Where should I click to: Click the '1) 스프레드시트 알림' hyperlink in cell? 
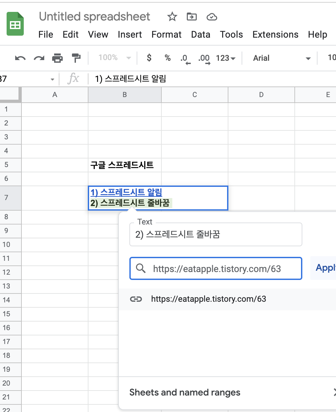pyautogui.click(x=126, y=192)
